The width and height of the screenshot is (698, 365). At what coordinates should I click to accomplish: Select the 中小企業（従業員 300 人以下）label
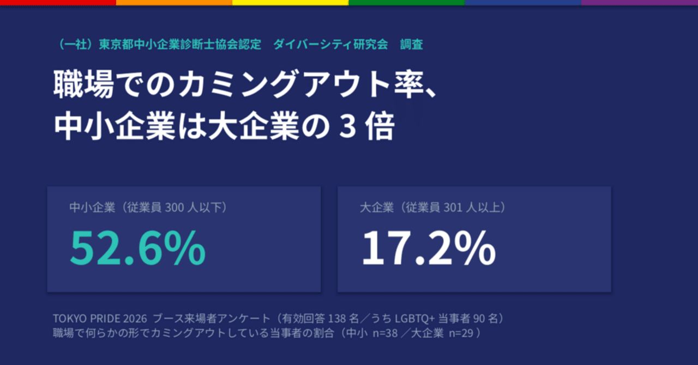(x=148, y=208)
